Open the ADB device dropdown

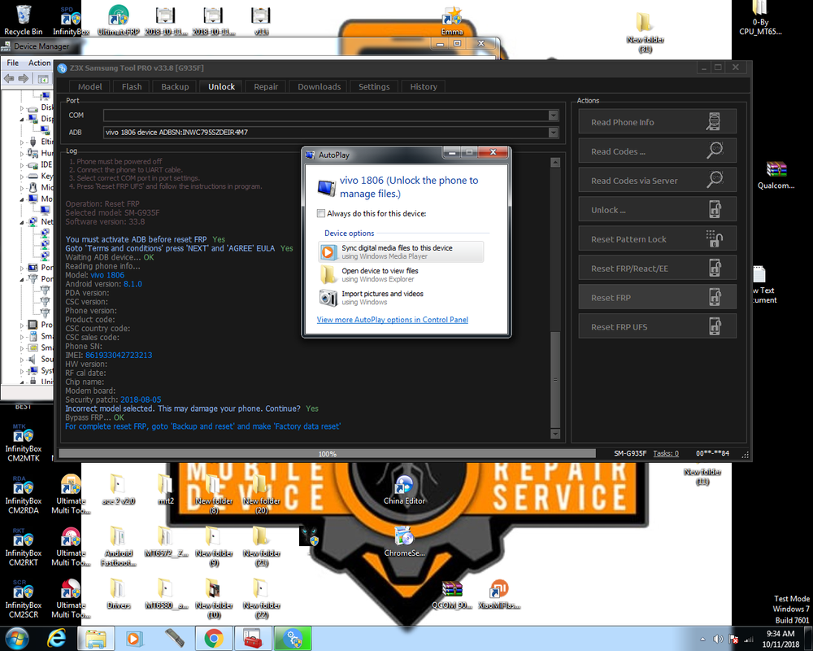coord(553,133)
